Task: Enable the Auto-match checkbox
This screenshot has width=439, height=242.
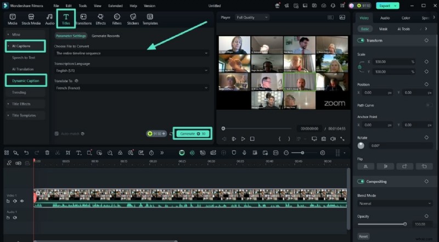Action: (x=57, y=133)
